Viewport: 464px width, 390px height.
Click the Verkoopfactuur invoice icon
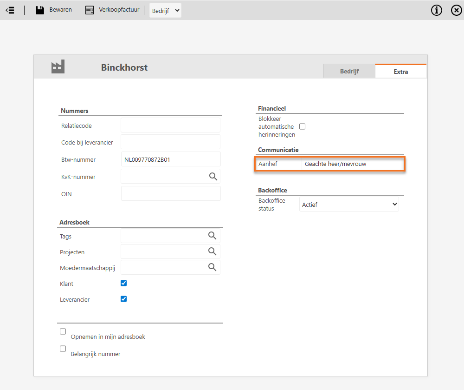pyautogui.click(x=90, y=10)
